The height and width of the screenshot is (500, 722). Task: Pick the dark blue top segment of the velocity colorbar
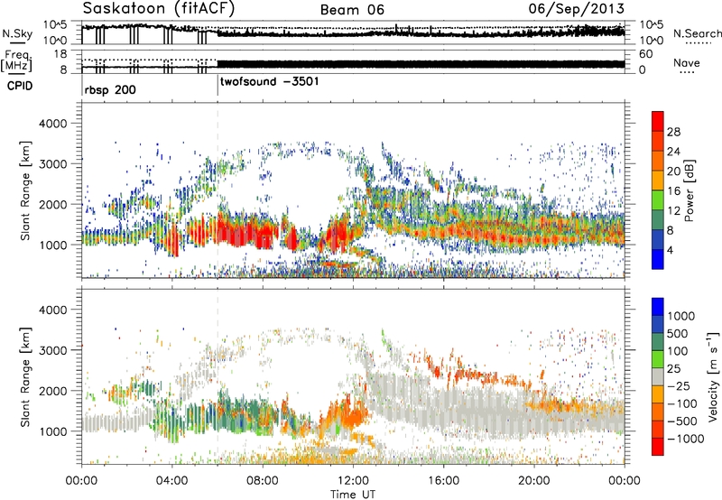click(x=658, y=307)
